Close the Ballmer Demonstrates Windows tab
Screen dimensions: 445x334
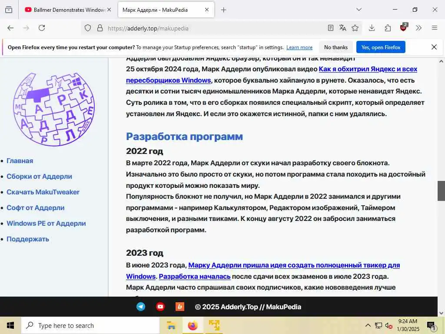(109, 10)
